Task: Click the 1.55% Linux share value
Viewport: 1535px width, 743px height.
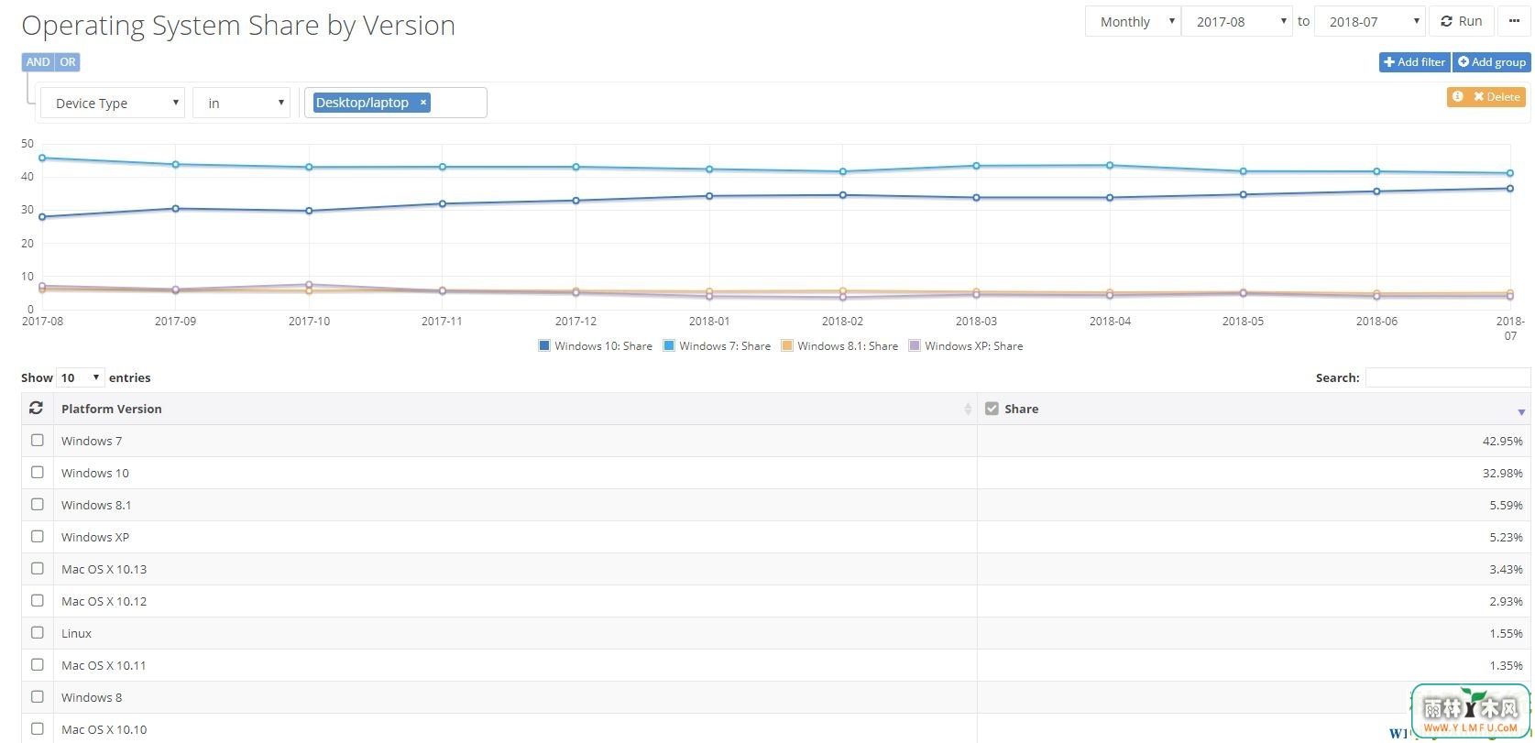Action: tap(1507, 633)
